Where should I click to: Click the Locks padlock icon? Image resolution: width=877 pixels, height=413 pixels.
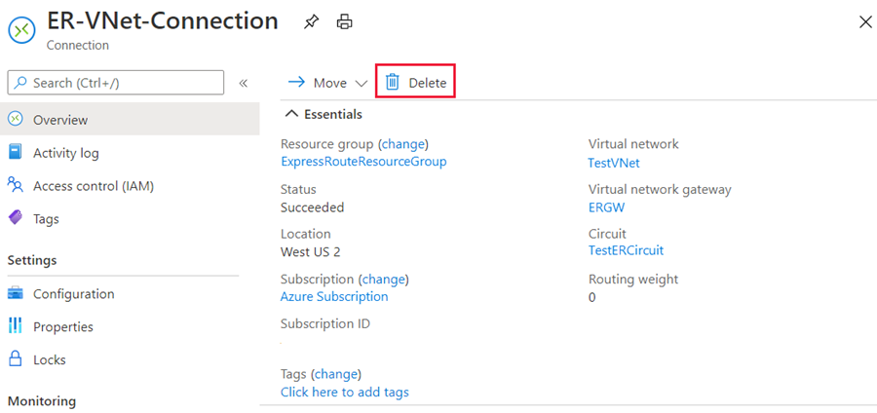click(15, 359)
